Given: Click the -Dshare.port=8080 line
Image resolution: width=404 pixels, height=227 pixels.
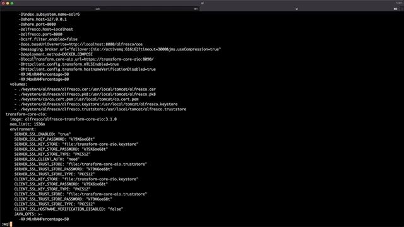Looking at the screenshot, I should 37,24.
